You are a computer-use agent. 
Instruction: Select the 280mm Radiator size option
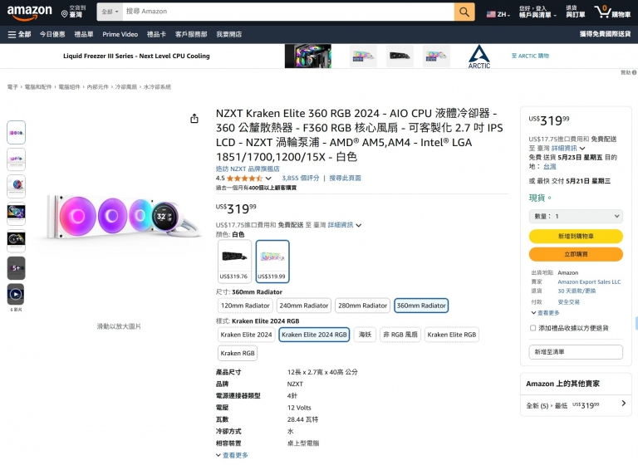click(x=362, y=306)
